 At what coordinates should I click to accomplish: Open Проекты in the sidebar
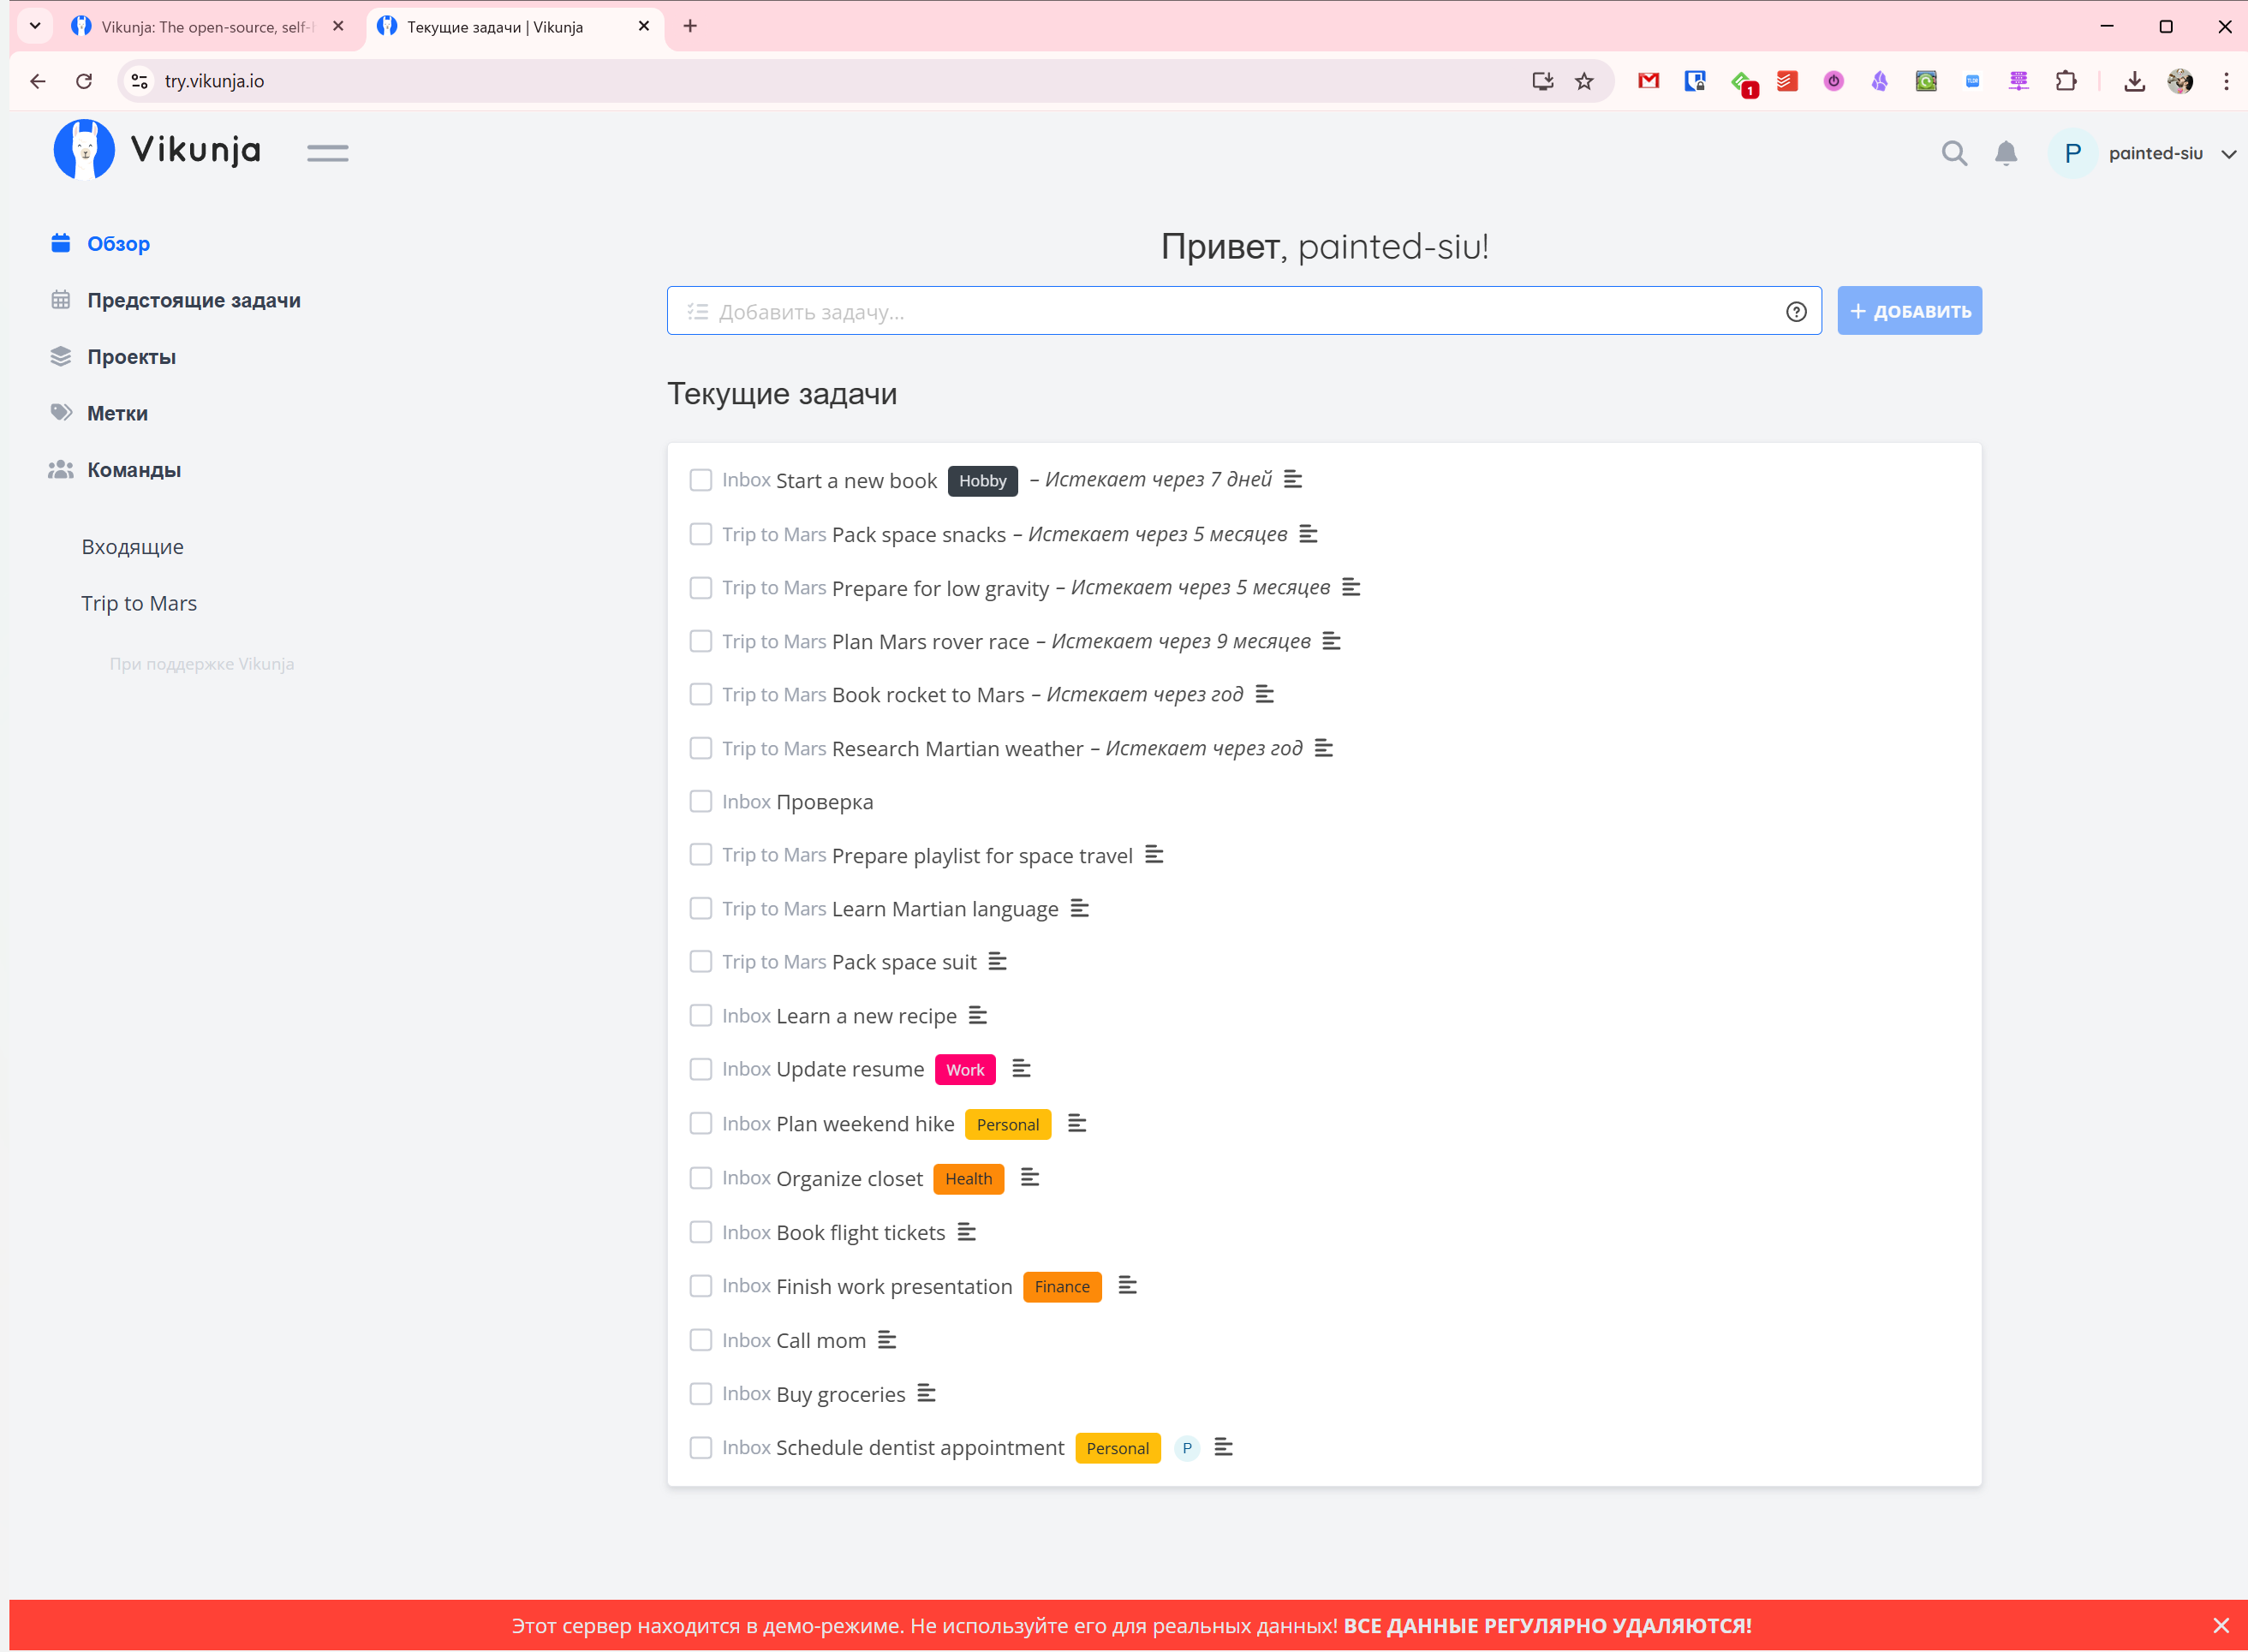131,357
